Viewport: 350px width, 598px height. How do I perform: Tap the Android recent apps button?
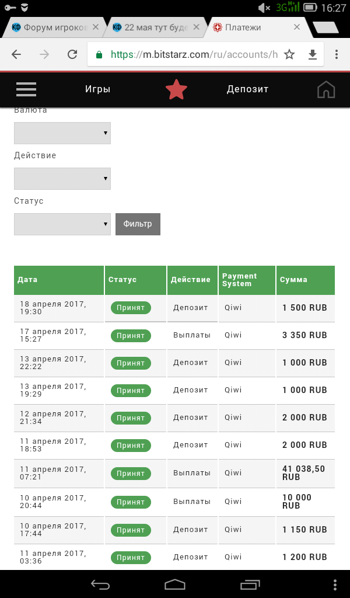(x=251, y=585)
